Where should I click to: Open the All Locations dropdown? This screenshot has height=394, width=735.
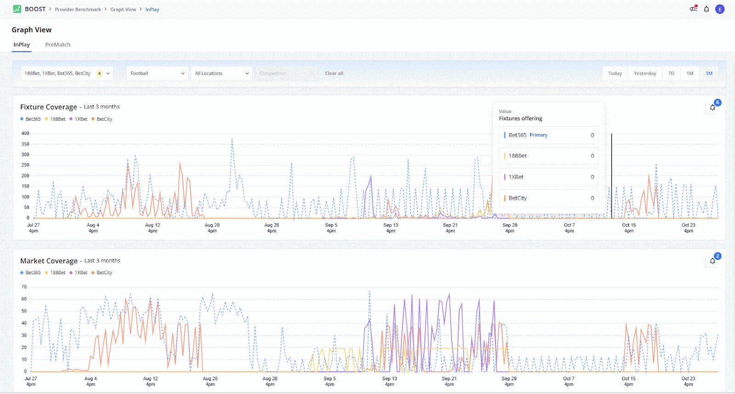tap(221, 73)
